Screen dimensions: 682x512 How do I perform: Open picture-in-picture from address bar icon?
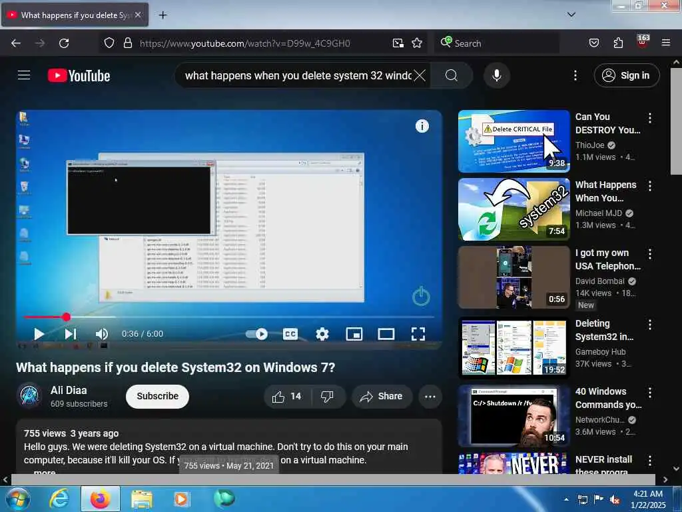(398, 43)
